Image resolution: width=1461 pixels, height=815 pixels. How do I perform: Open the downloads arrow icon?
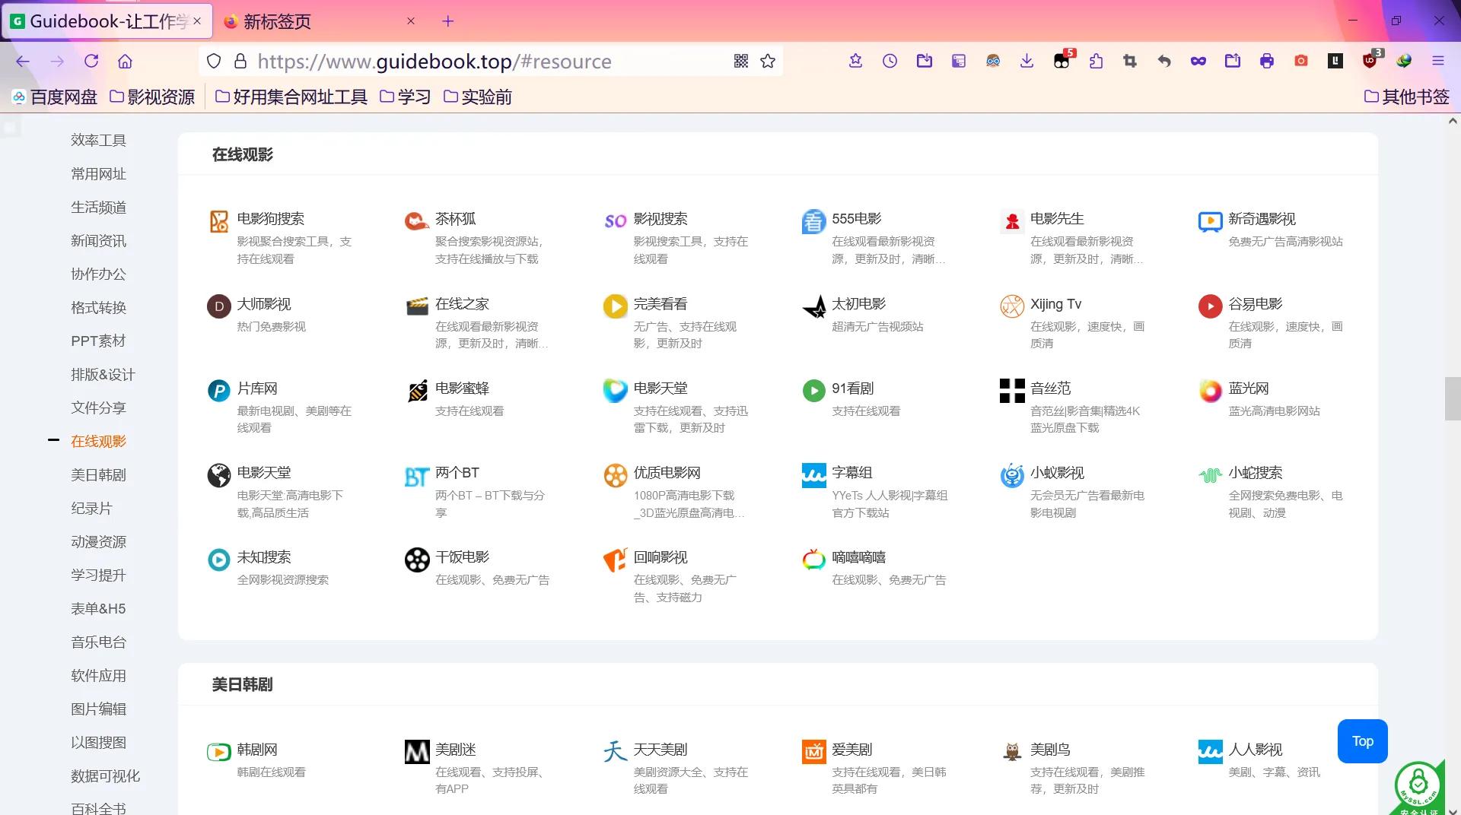(1026, 61)
